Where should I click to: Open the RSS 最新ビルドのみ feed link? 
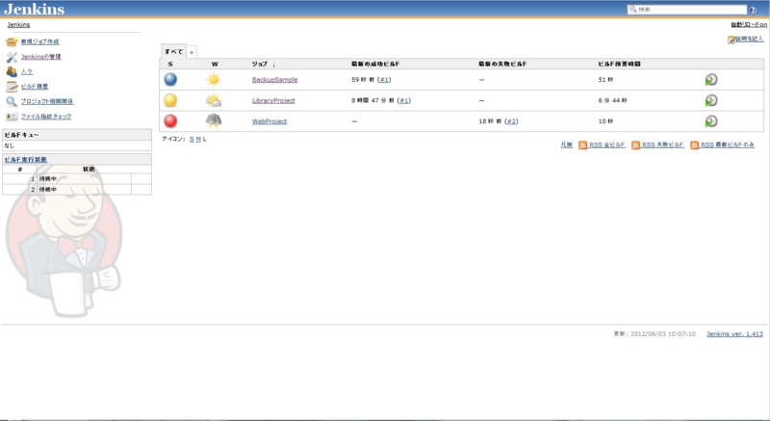point(728,145)
